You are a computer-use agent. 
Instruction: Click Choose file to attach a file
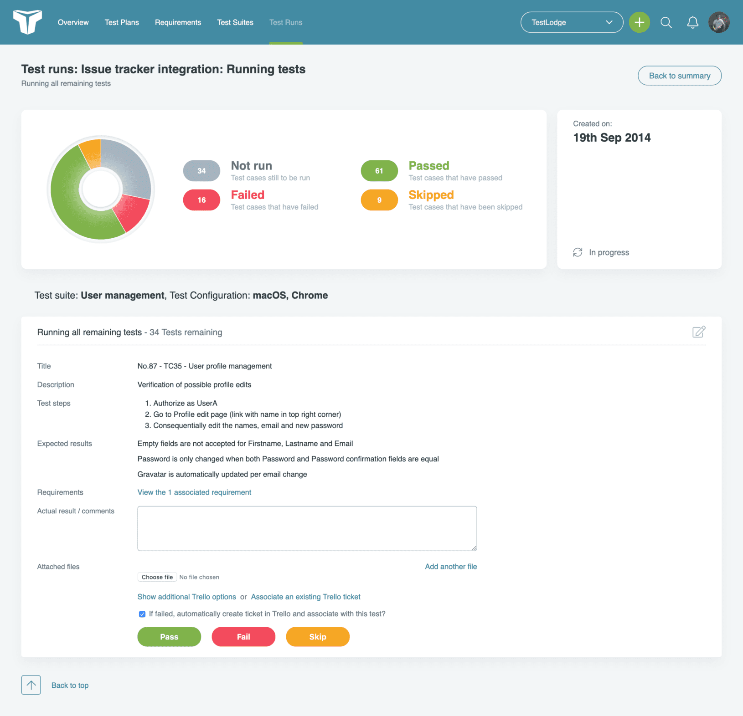click(157, 577)
